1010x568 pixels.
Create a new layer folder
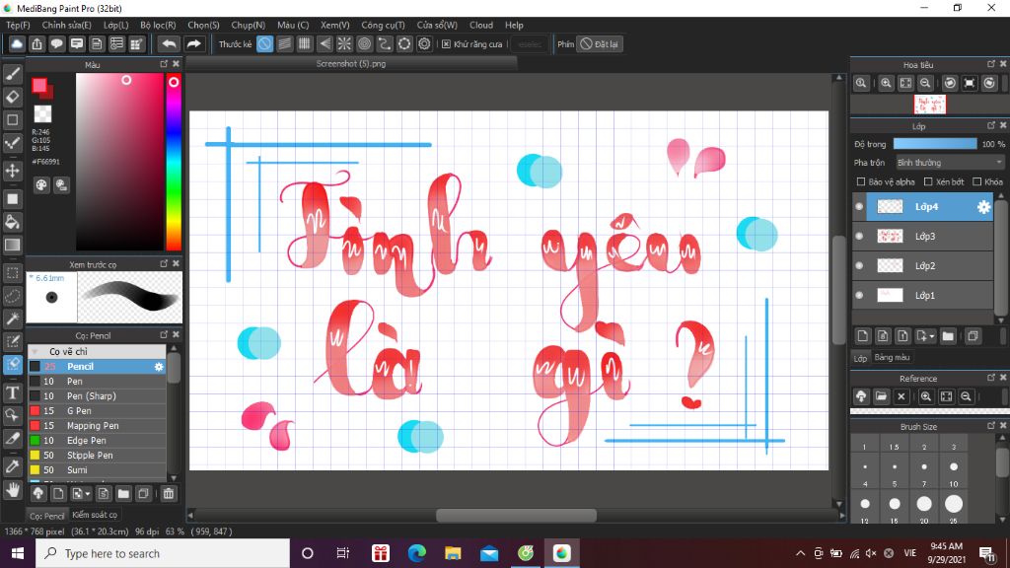point(948,336)
